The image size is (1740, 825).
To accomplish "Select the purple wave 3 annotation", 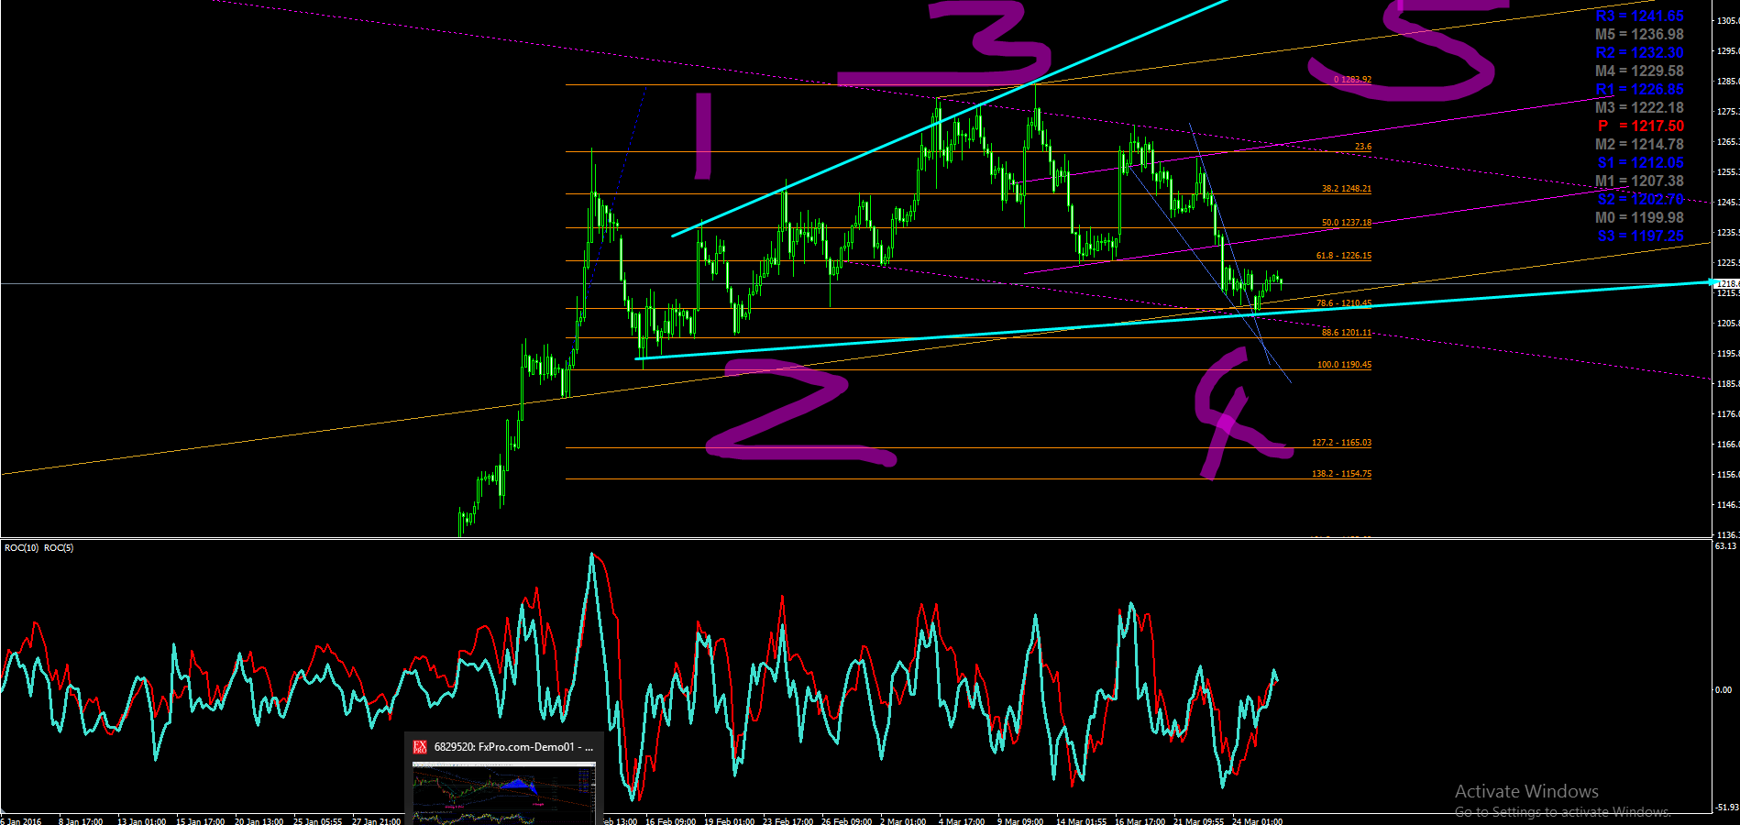I will [x=944, y=44].
